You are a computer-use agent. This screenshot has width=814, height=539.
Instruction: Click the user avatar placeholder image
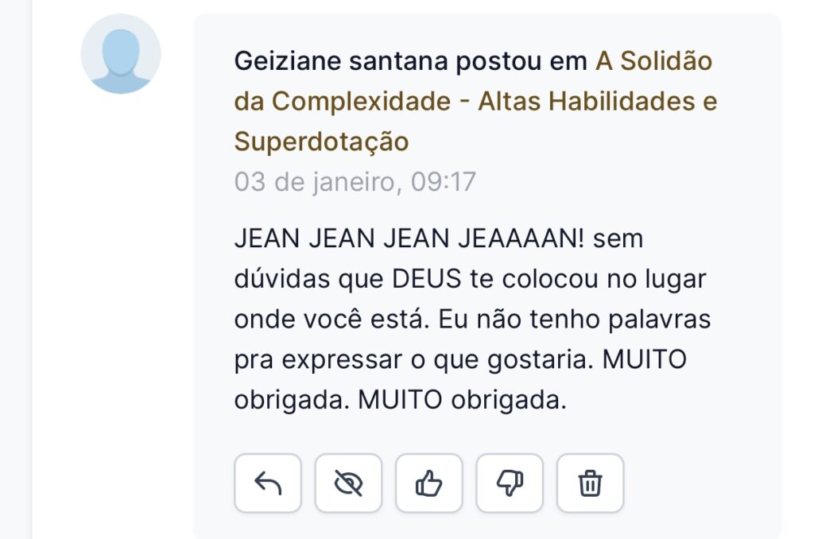(x=121, y=54)
